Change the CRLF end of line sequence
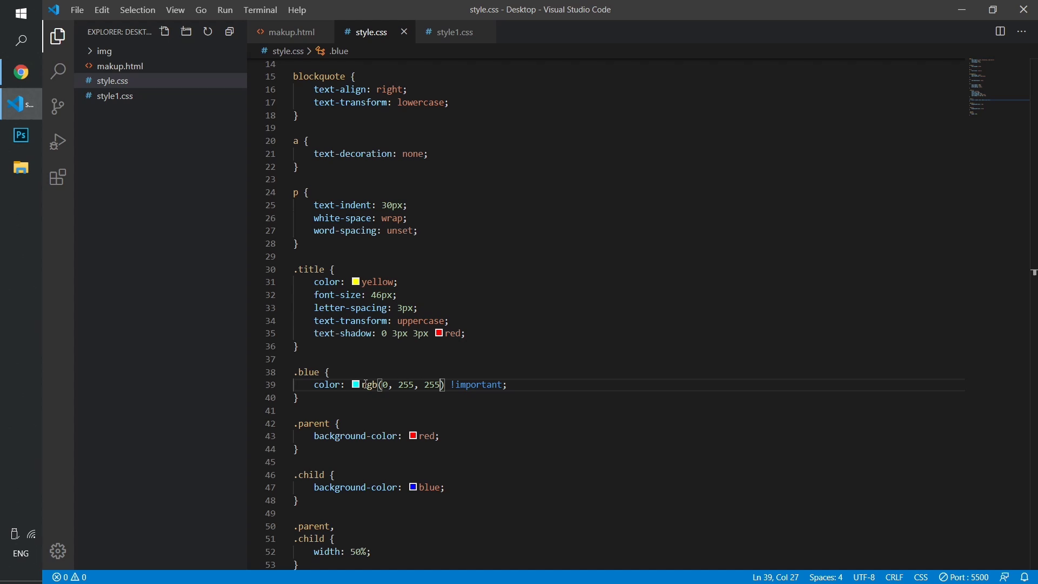Screen dimensions: 1038x584 tap(894, 578)
